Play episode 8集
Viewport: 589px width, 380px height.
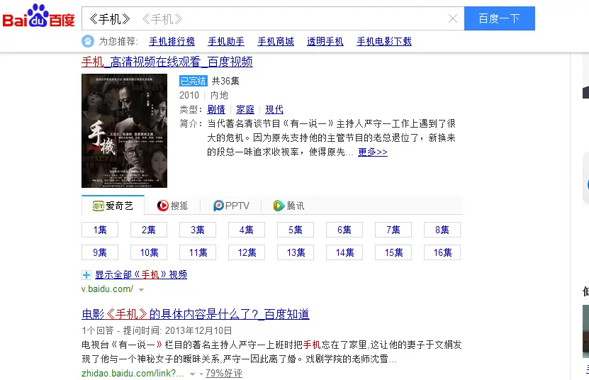pyautogui.click(x=442, y=230)
